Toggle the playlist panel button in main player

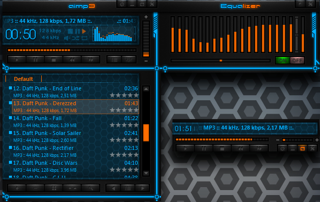pyautogui.click(x=114, y=60)
